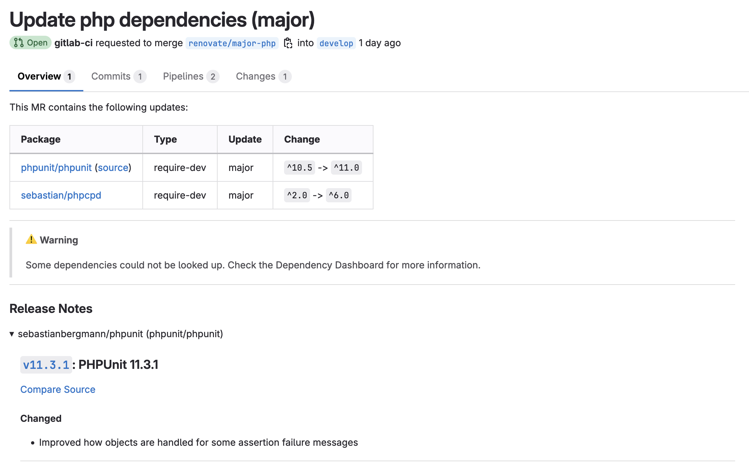This screenshot has height=468, width=749.
Task: Open the sebastian/phpcpd package link
Action: point(61,195)
